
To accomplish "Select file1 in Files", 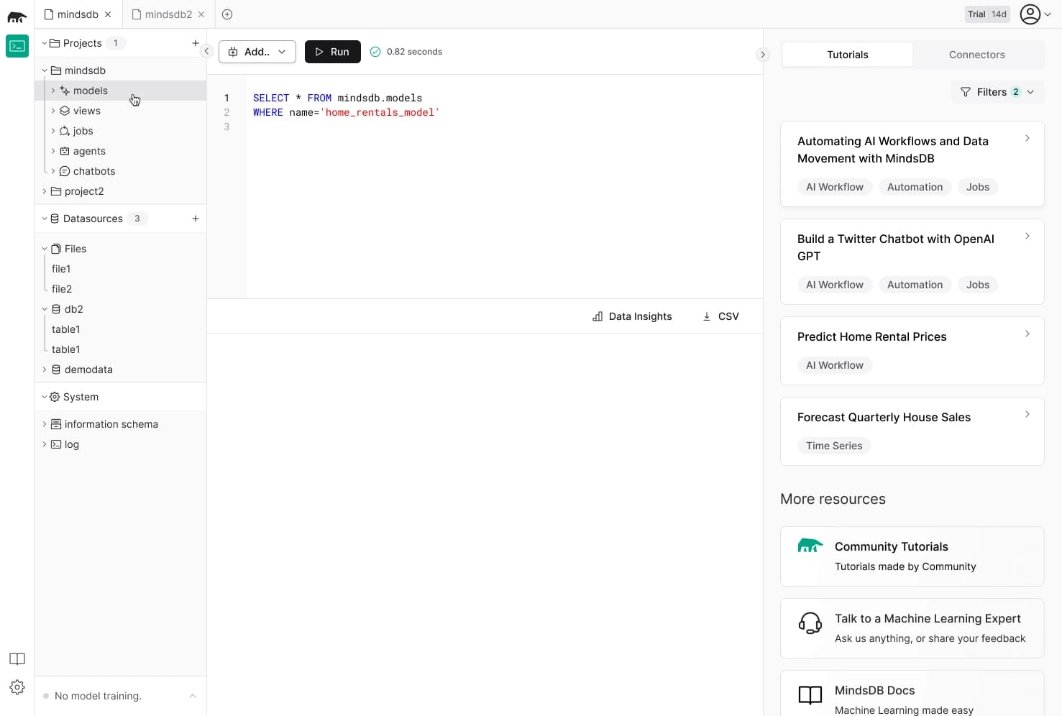I will click(61, 269).
